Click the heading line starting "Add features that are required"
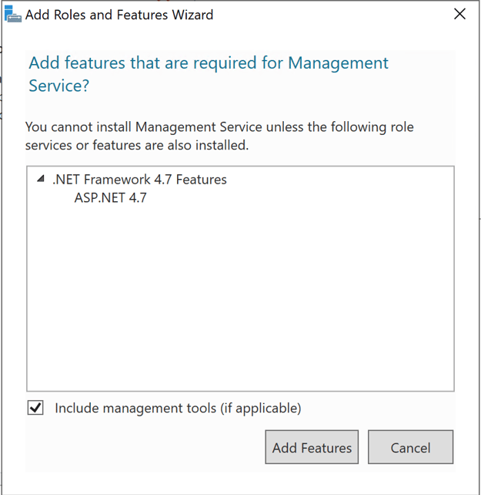481x495 pixels. point(208,63)
